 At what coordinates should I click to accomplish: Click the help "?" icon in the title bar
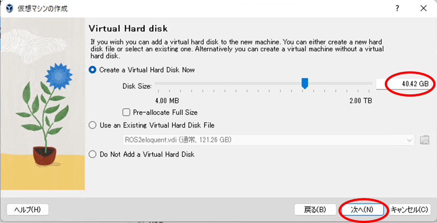click(x=397, y=8)
